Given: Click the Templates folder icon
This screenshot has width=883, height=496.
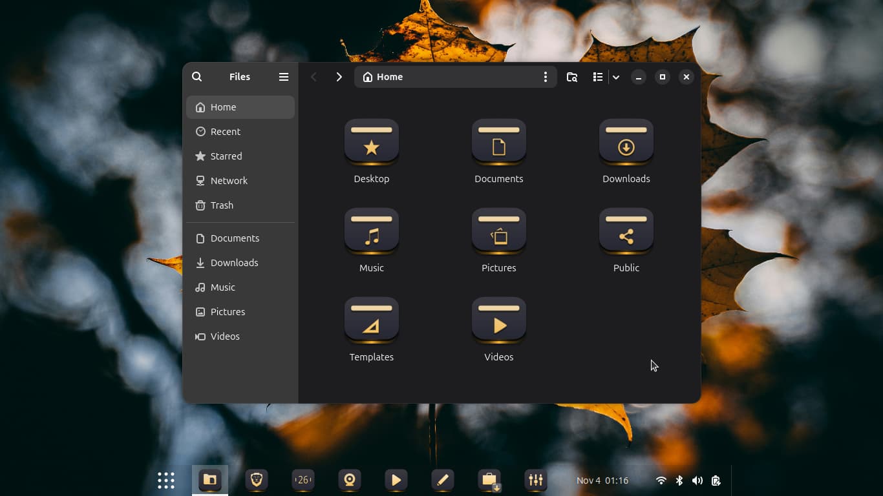Looking at the screenshot, I should pos(371,320).
